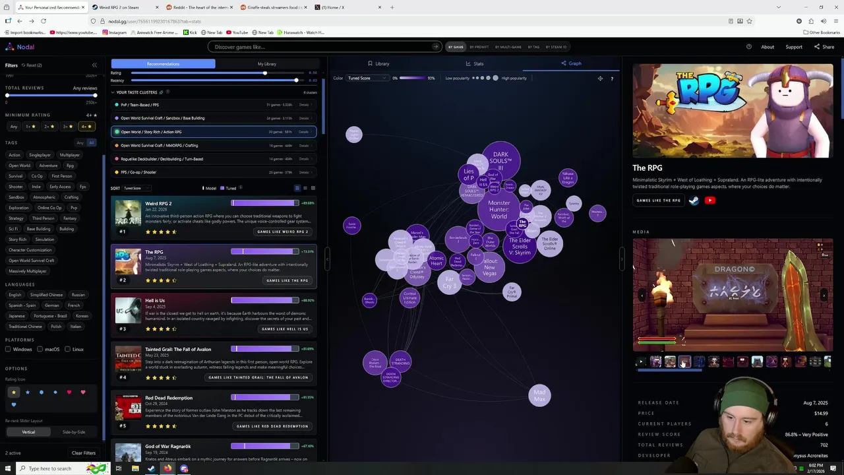The height and width of the screenshot is (475, 844).
Task: Switch to the Recommendations tab
Action: click(x=163, y=64)
